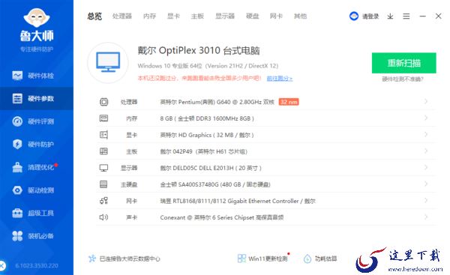Switch to the 主板 tab

[x=197, y=16]
